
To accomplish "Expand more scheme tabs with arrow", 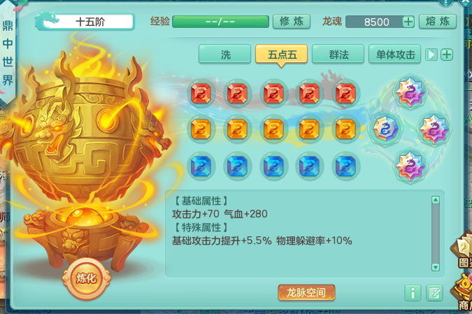I will click(431, 55).
